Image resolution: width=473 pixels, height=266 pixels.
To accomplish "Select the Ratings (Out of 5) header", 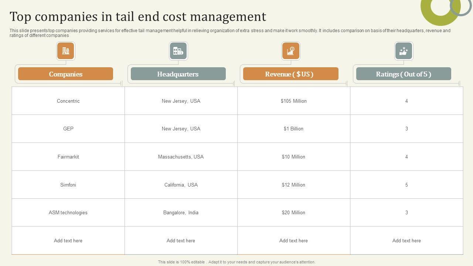I will [404, 74].
